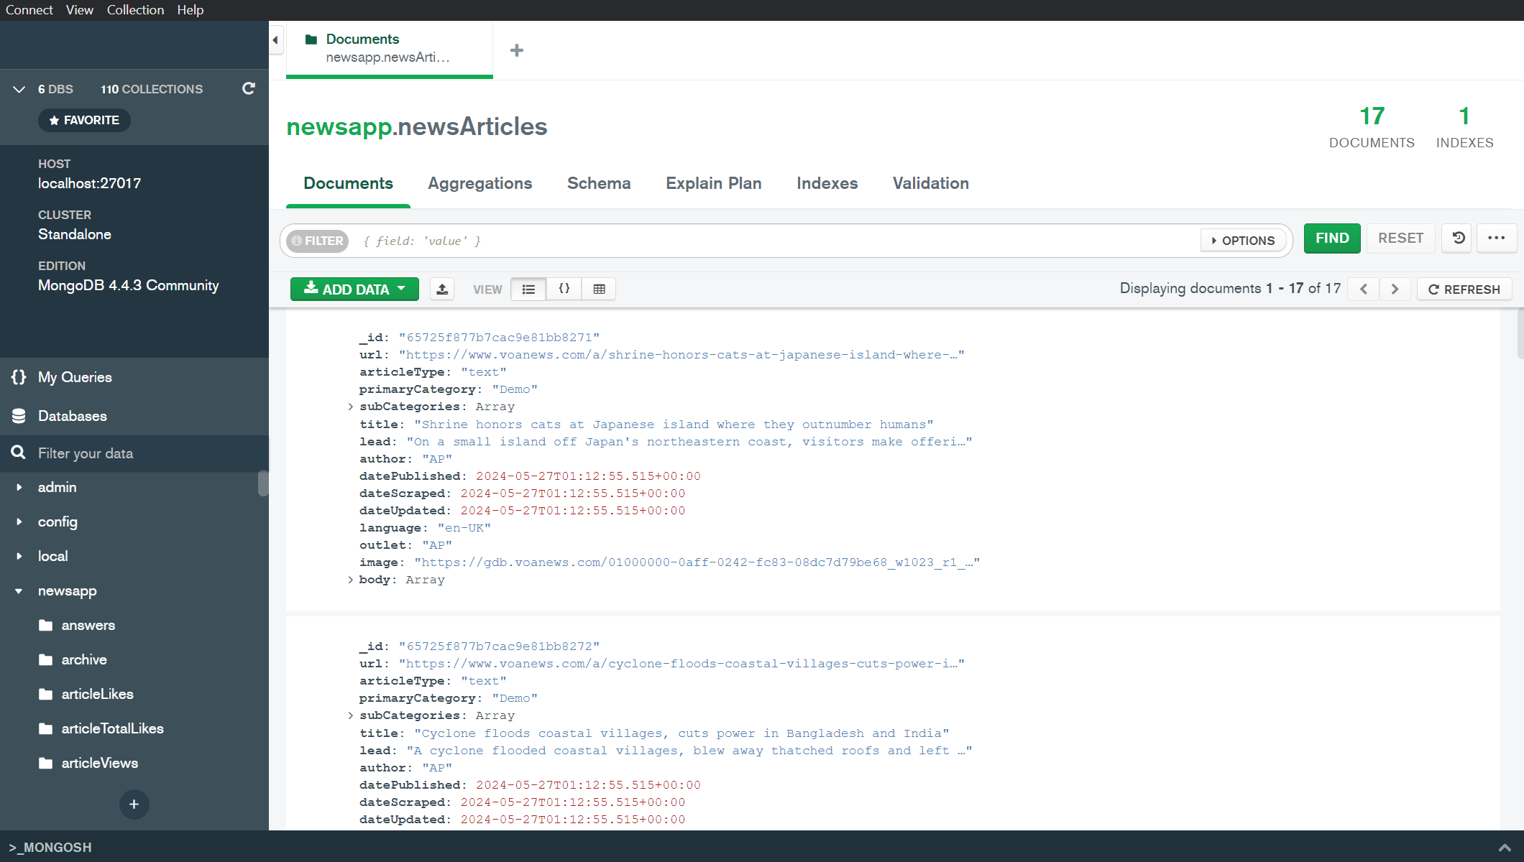
Task: Click the "Cyclone floods coastal villages" title value
Action: point(681,733)
